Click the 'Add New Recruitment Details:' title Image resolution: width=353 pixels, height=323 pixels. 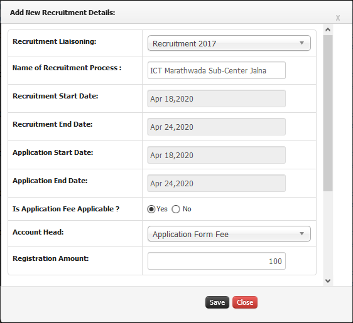tap(63, 13)
